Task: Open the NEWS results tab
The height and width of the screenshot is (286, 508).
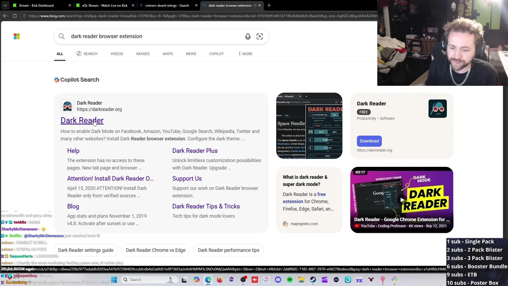Action: 191,54
